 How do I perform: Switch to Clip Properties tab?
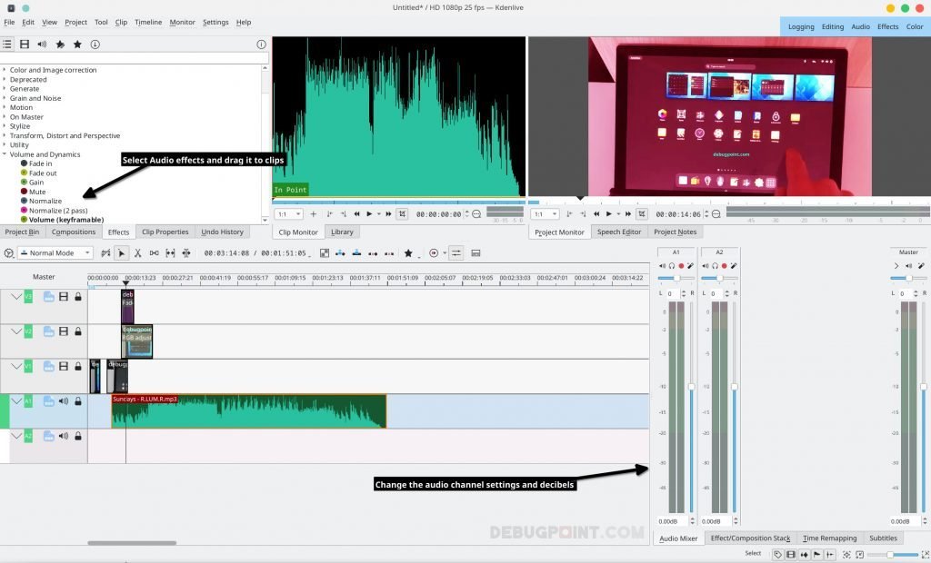(165, 232)
